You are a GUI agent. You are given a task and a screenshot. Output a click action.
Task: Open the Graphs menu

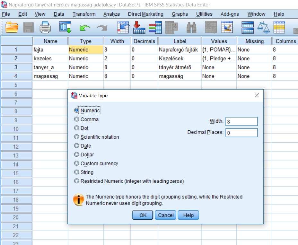point(180,14)
